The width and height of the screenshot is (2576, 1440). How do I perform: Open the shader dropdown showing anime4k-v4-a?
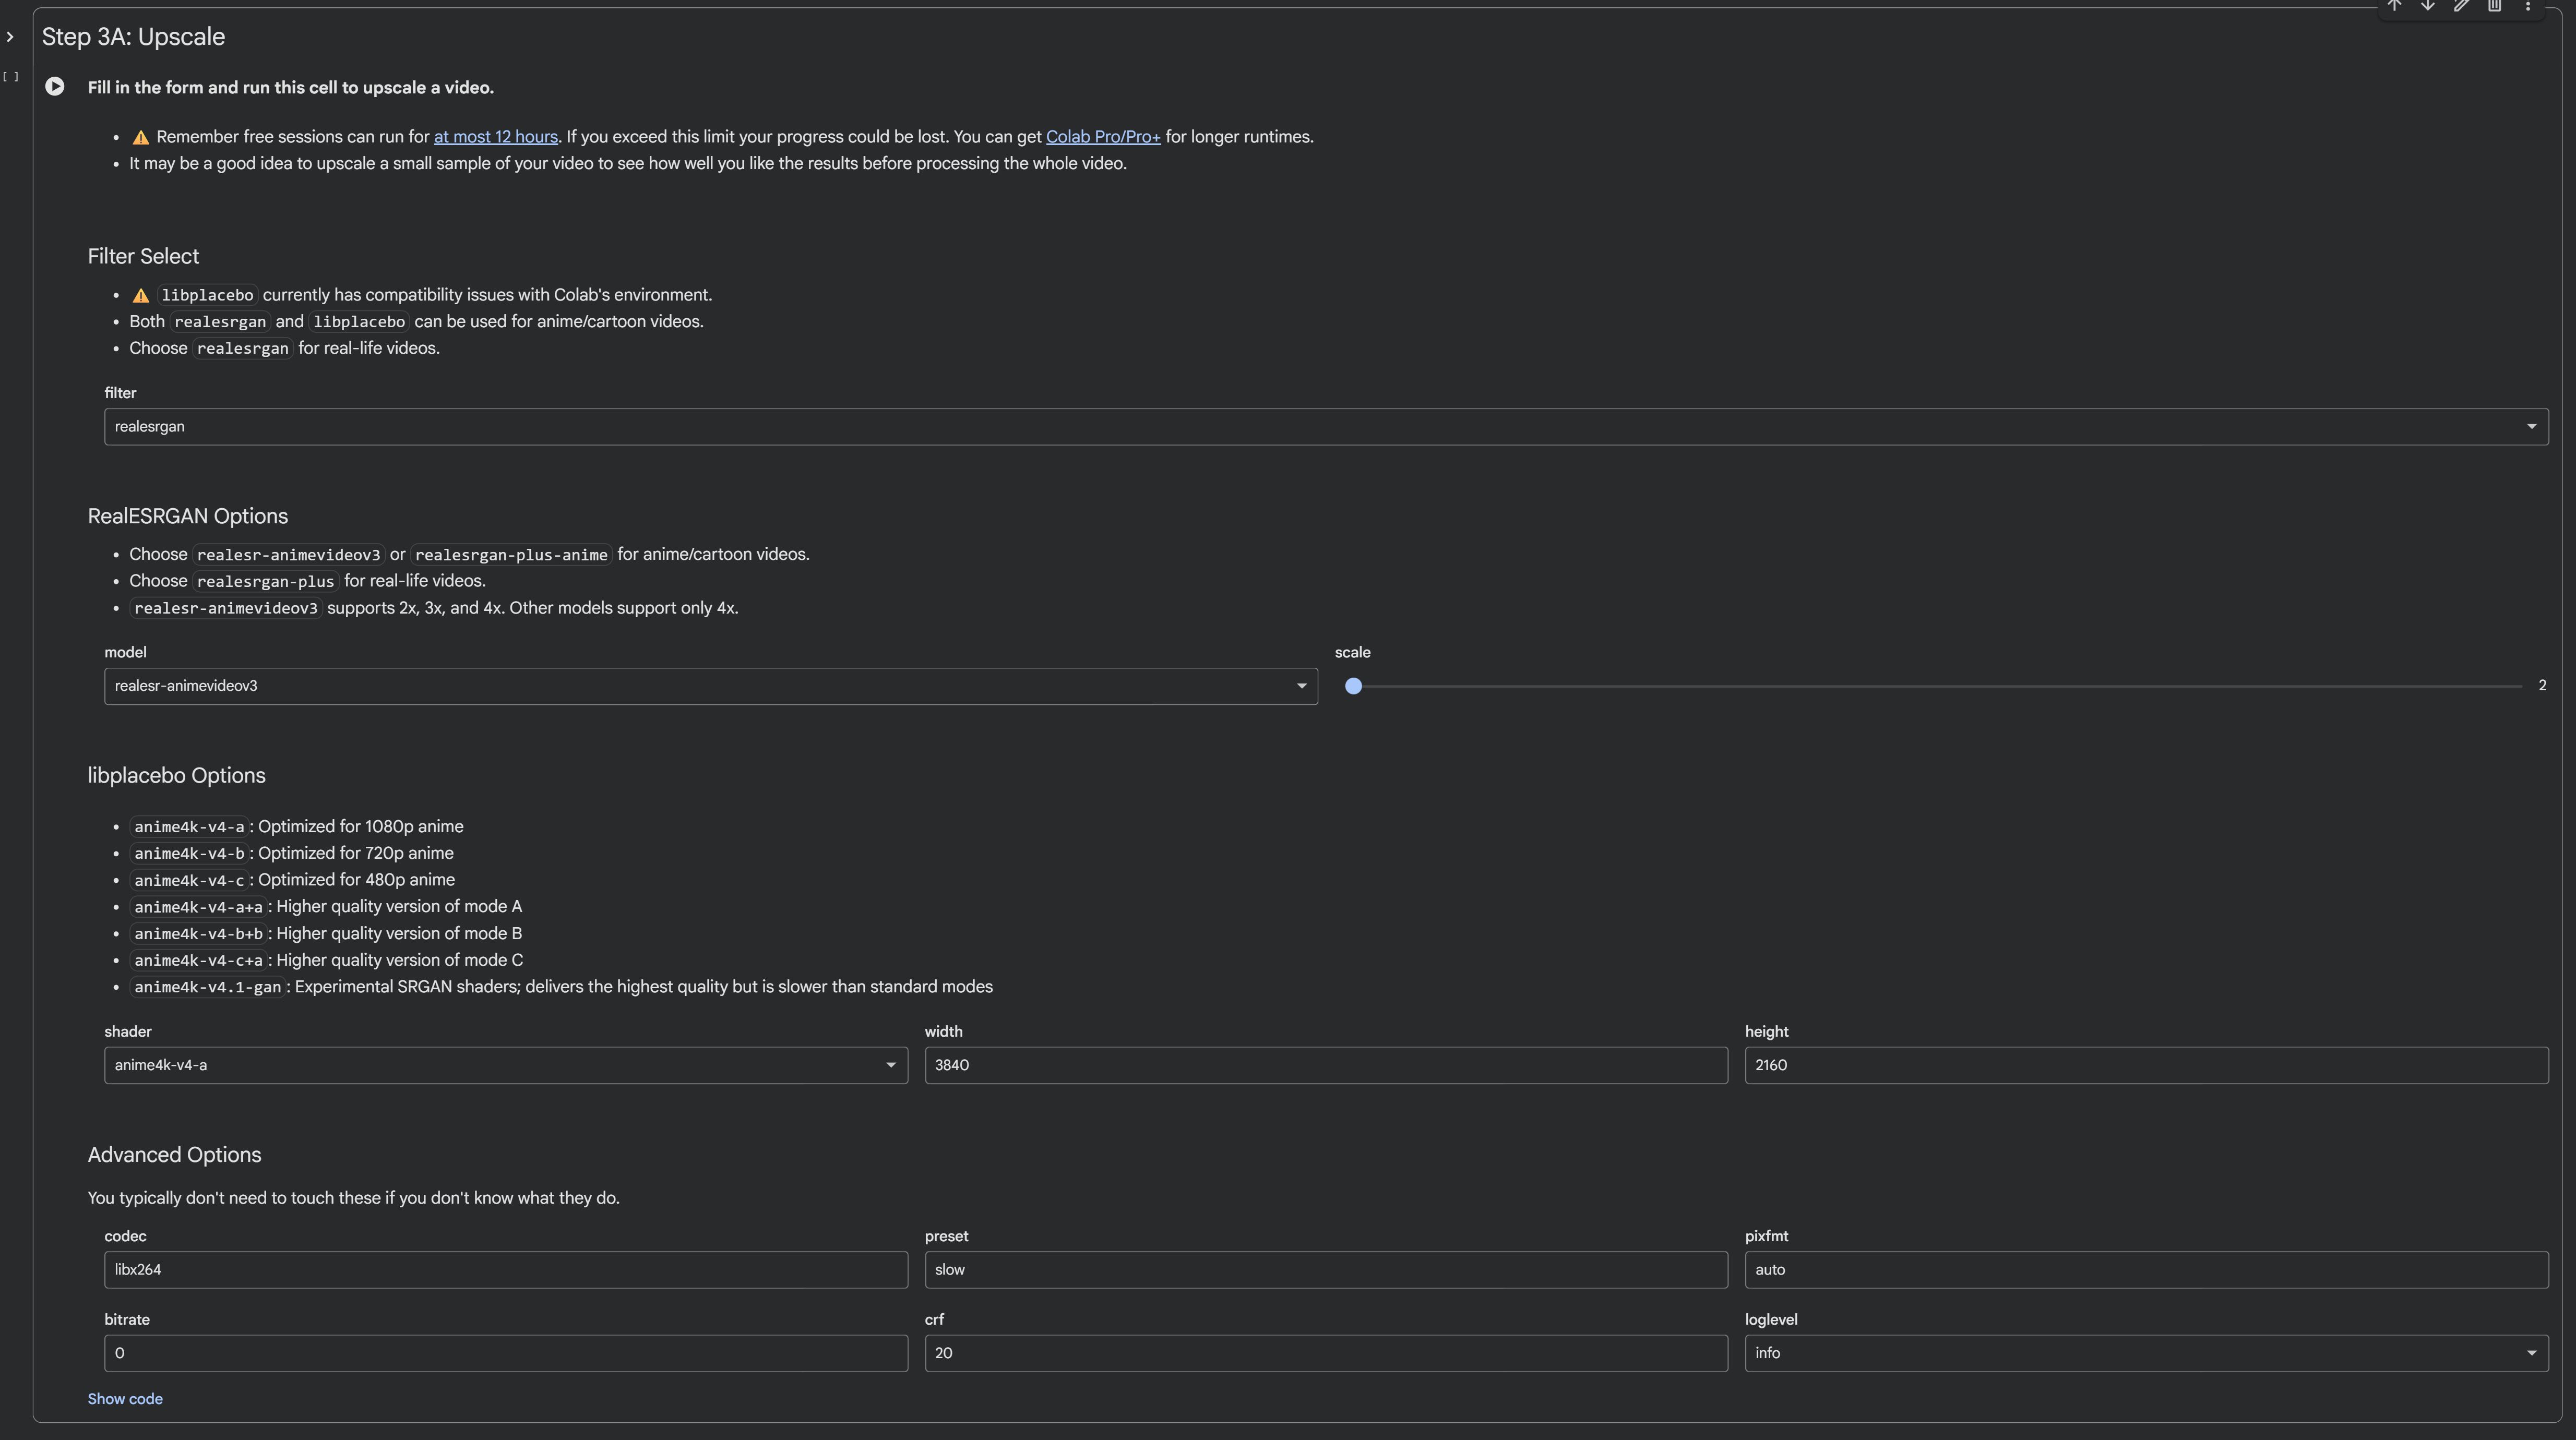tap(506, 1065)
